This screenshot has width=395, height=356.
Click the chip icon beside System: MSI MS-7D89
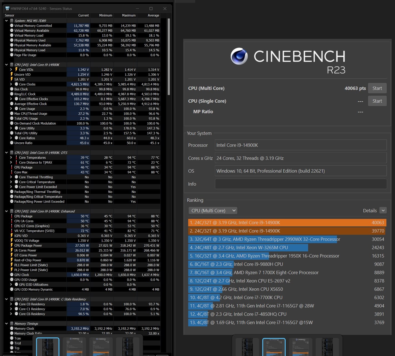point(12,21)
